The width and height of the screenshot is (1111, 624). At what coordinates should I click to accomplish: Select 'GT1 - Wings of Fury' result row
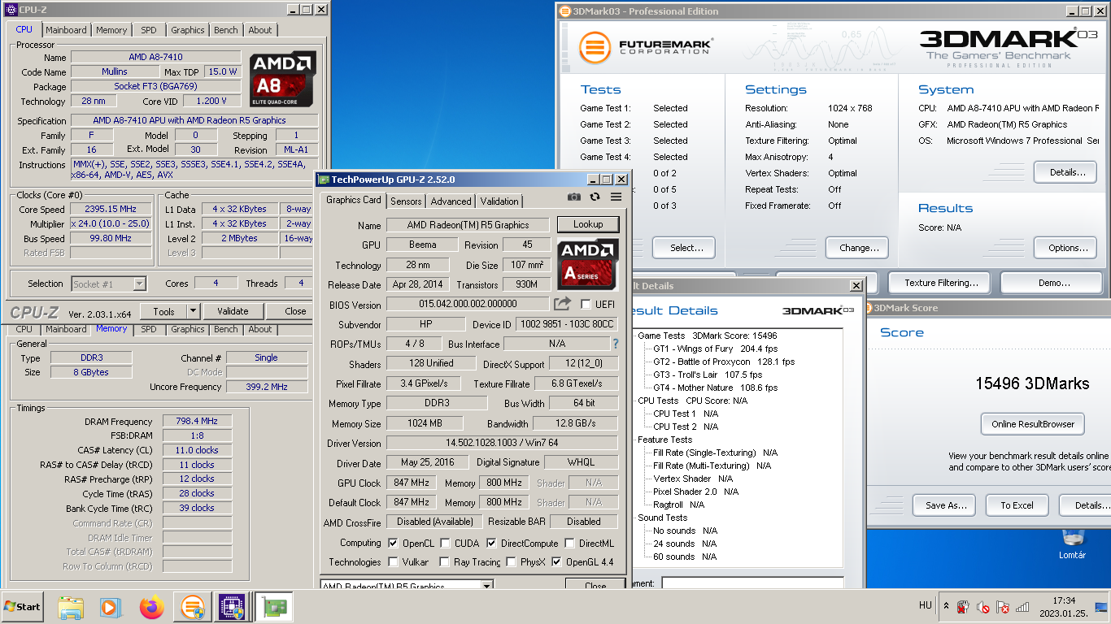pos(715,349)
